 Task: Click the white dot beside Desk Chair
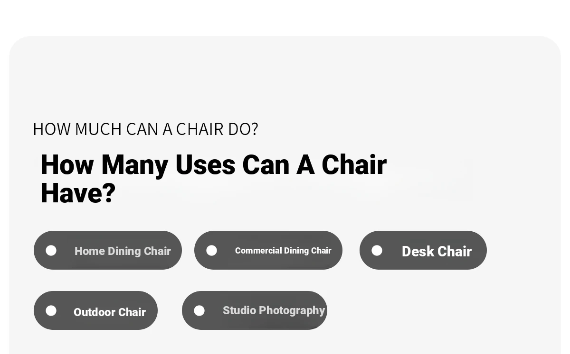377,251
